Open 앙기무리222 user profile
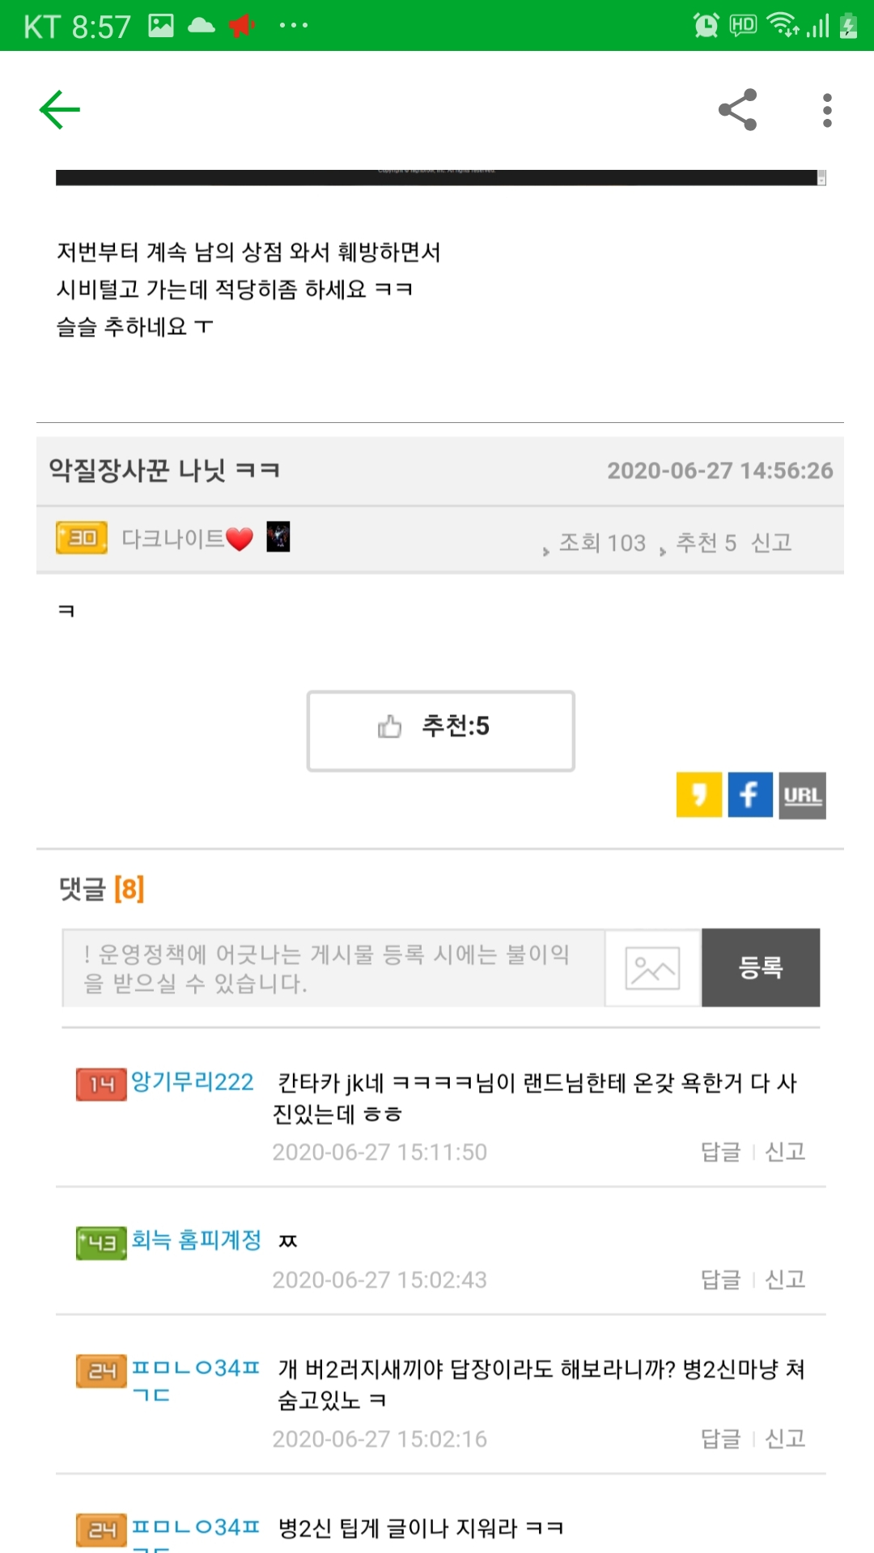 [x=193, y=1081]
